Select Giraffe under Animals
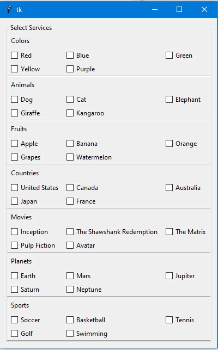218x350 pixels. (15, 113)
